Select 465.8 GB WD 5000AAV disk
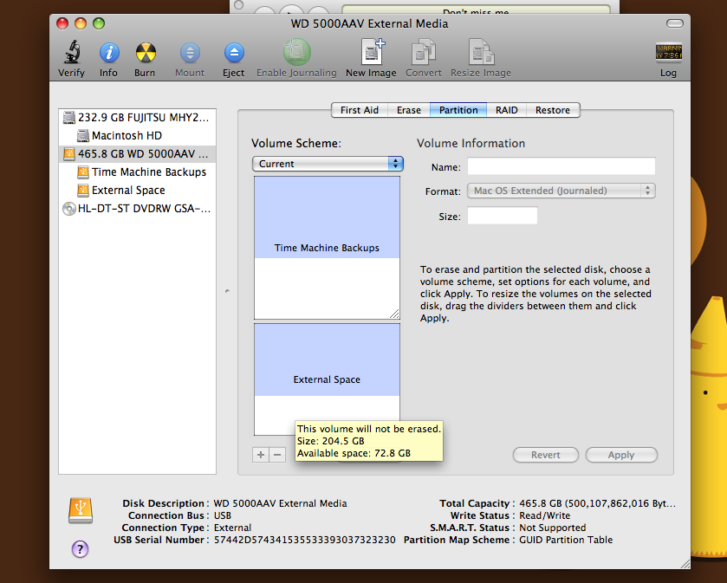Screen dimensions: 727x583 (x=137, y=154)
